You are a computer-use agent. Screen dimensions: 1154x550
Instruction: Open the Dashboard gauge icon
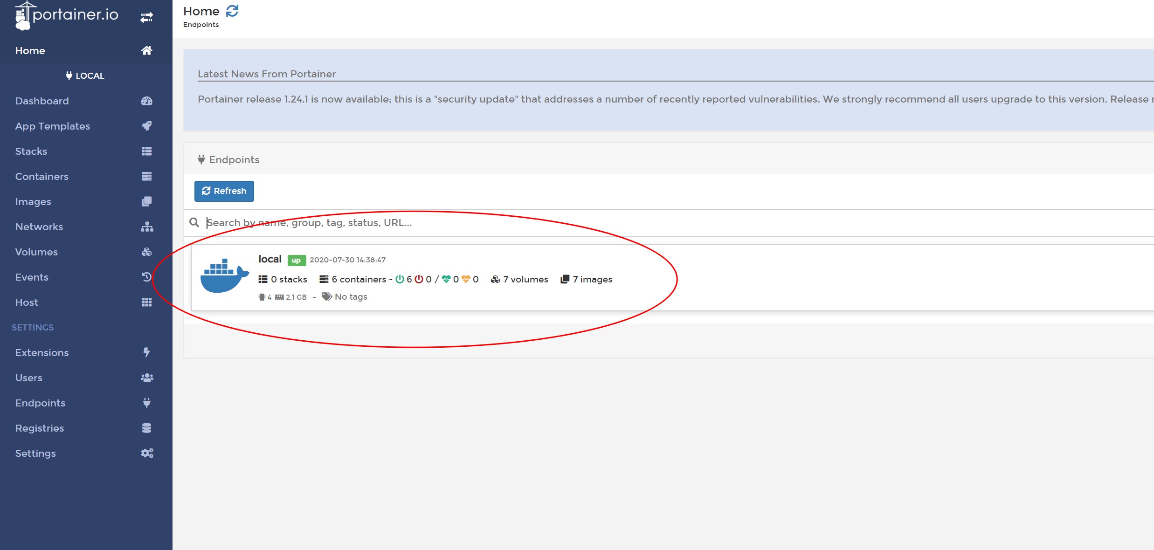147,101
